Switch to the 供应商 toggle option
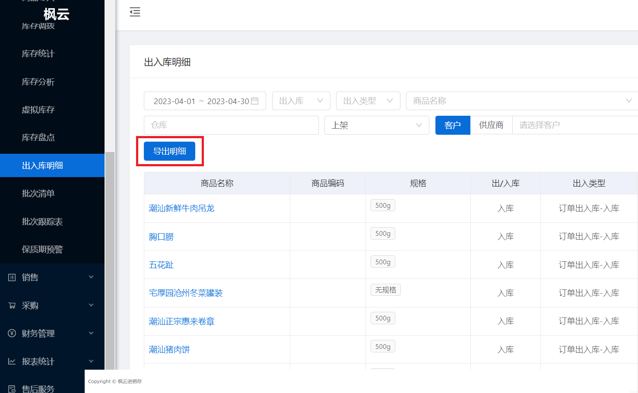The width and height of the screenshot is (638, 393). coord(491,125)
